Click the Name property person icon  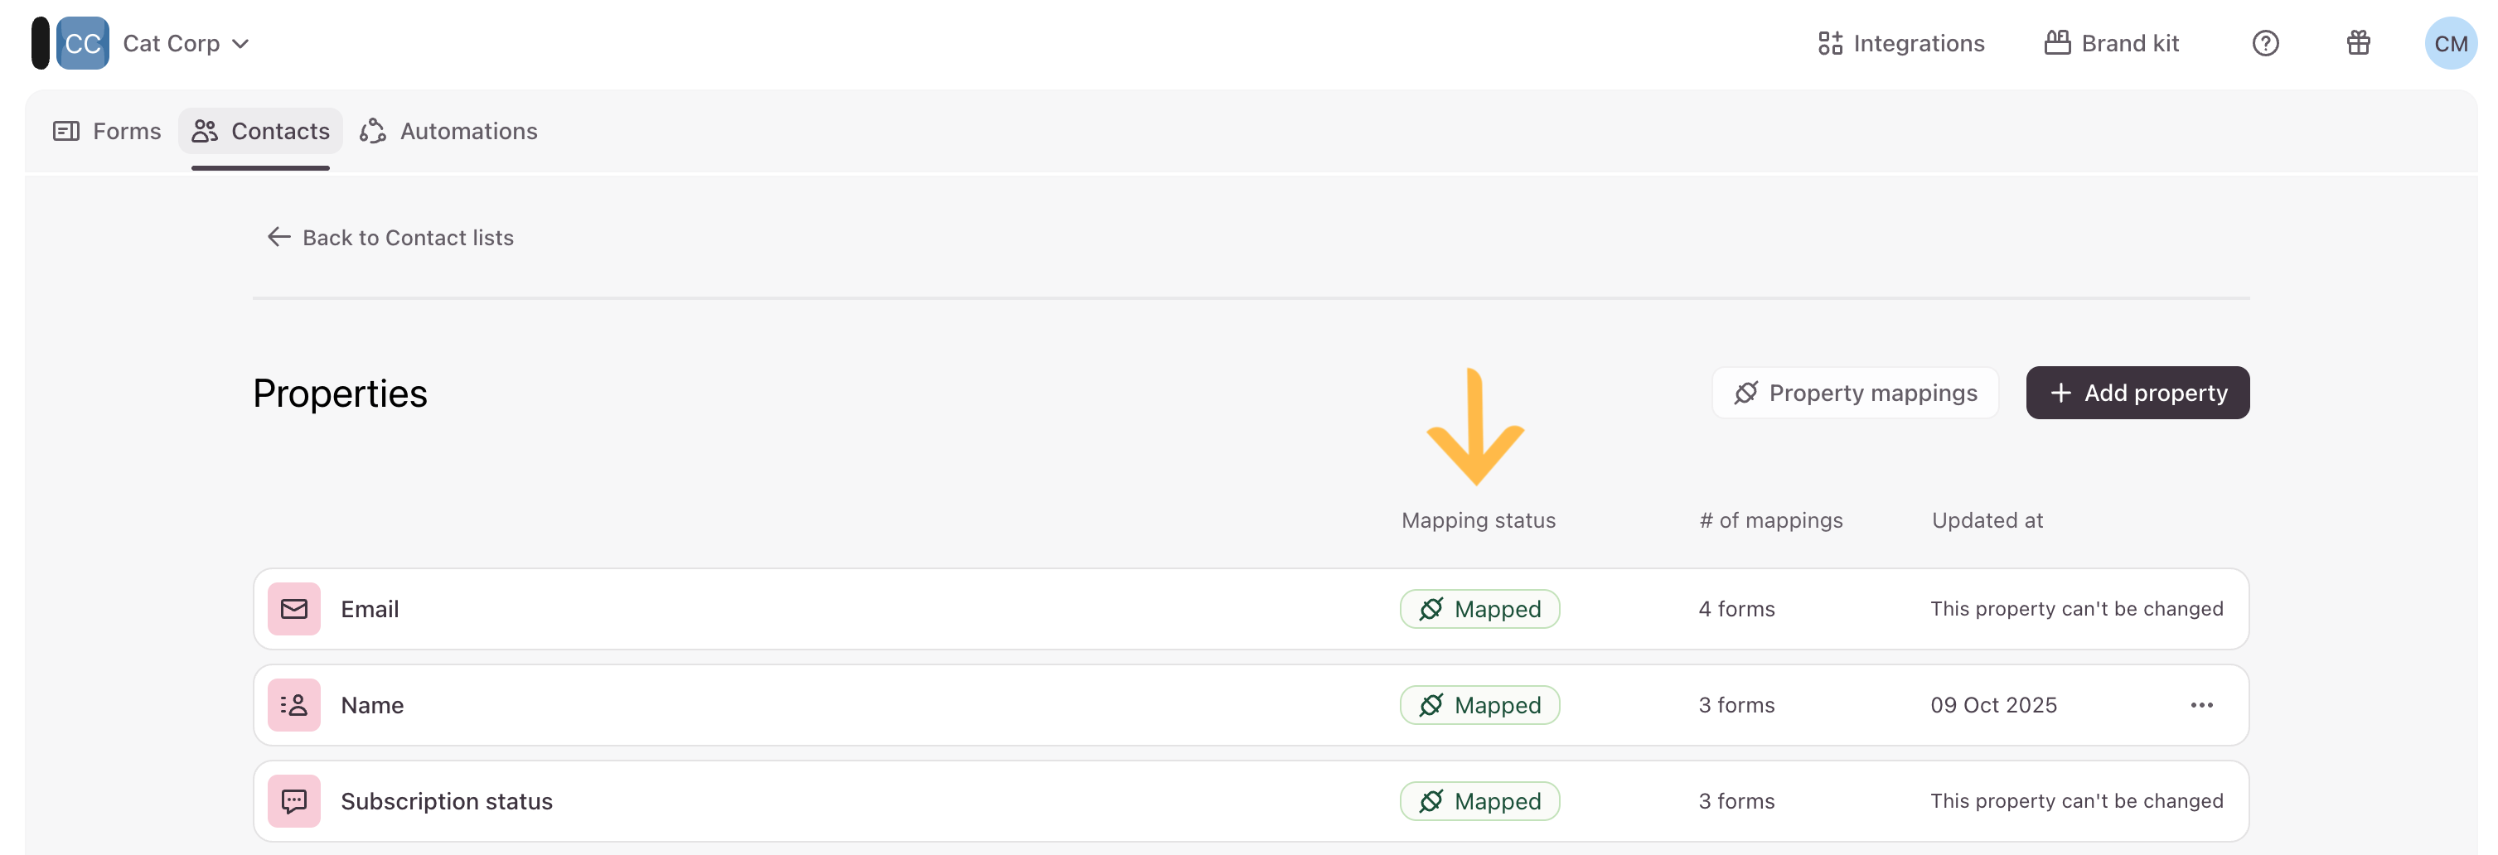click(294, 705)
